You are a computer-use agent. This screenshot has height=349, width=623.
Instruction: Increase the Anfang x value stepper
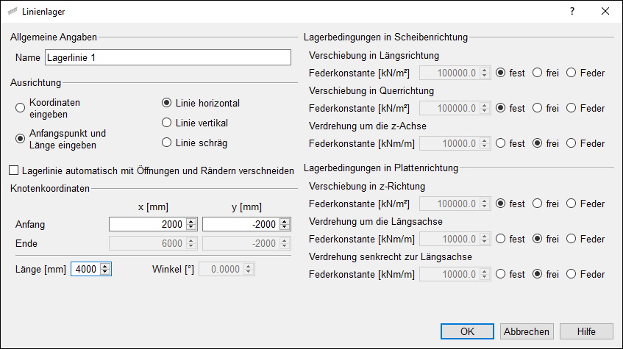coord(192,221)
